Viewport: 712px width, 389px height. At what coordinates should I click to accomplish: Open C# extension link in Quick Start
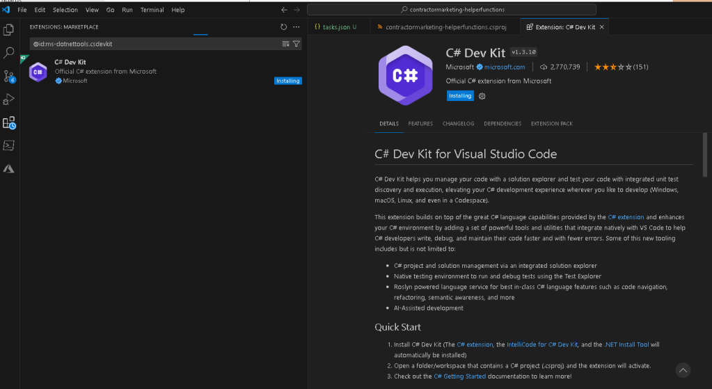tap(475, 344)
